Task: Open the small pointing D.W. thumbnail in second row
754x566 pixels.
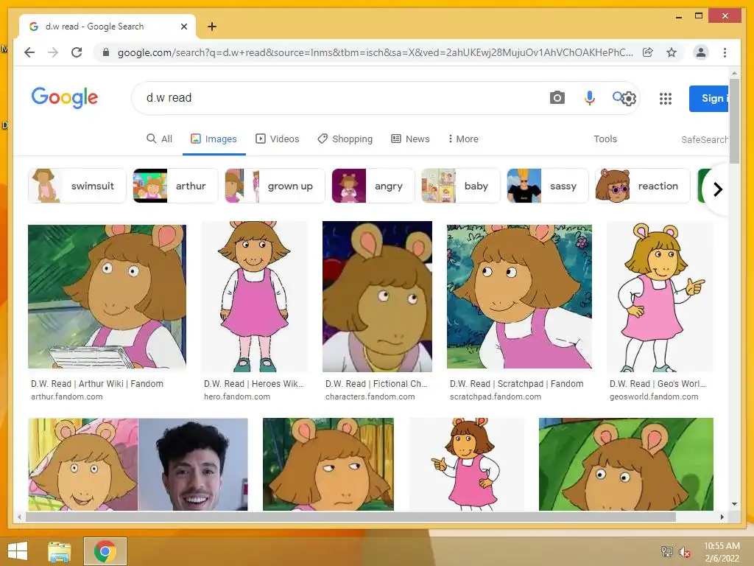Action: click(x=466, y=464)
